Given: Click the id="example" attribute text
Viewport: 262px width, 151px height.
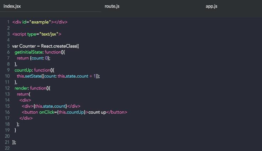Looking at the screenshot, I should click(37, 22).
